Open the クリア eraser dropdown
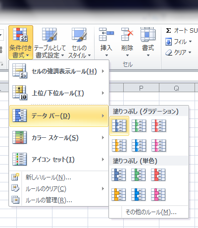 coord(178,53)
